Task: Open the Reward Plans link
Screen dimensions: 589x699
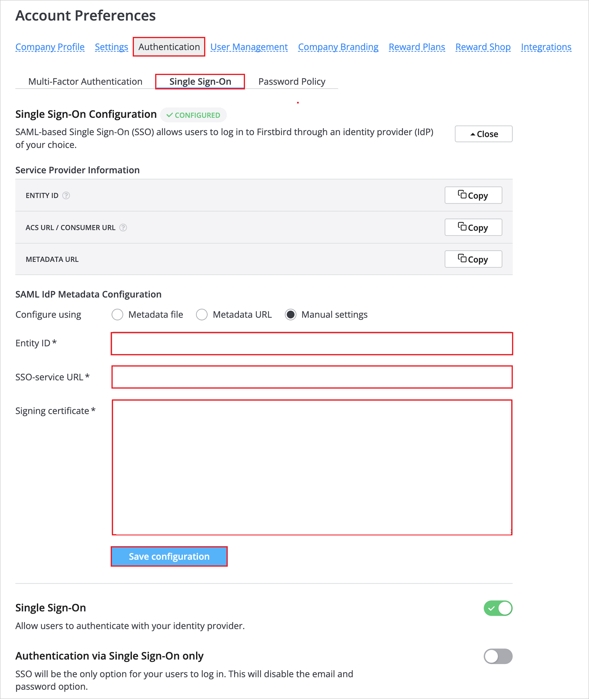Action: click(417, 47)
